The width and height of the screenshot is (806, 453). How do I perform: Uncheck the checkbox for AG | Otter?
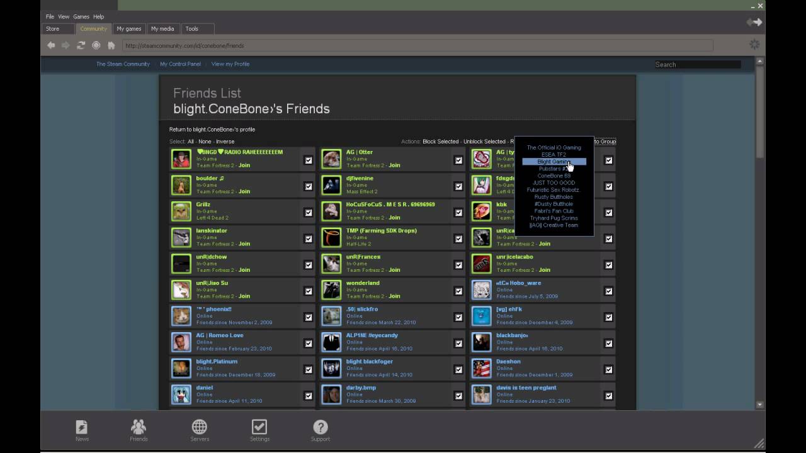click(458, 160)
